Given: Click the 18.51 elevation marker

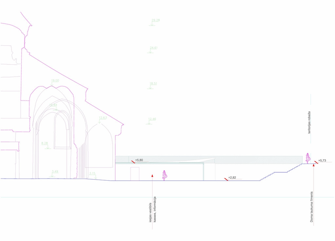Looking at the screenshot, I should [x=153, y=84].
